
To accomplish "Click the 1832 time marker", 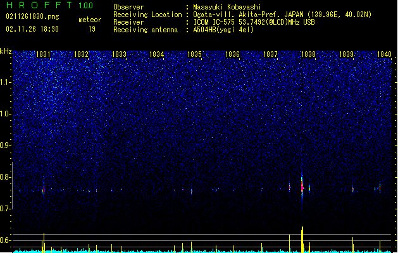I will [81, 54].
